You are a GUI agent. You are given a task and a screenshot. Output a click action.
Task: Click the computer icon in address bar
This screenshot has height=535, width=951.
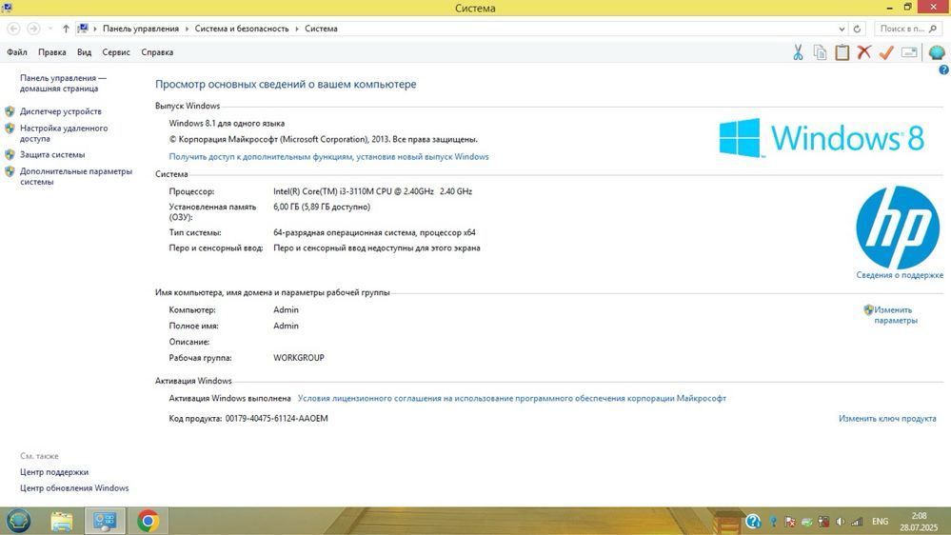click(83, 29)
